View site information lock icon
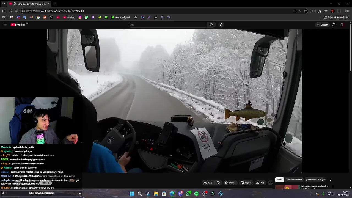 [x=24, y=11]
